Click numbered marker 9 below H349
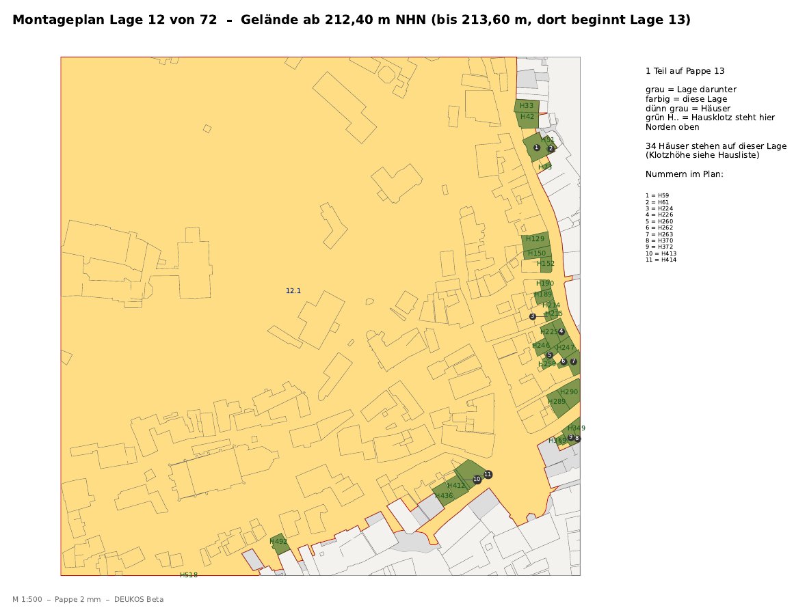 570,437
